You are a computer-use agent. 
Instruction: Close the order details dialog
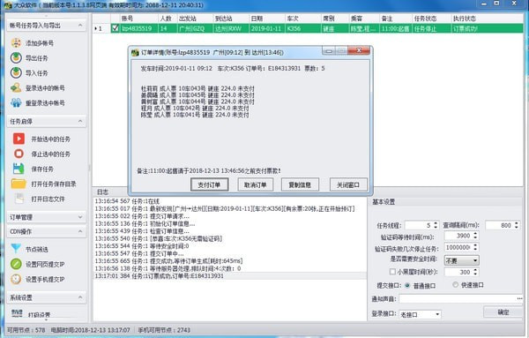pos(359,50)
